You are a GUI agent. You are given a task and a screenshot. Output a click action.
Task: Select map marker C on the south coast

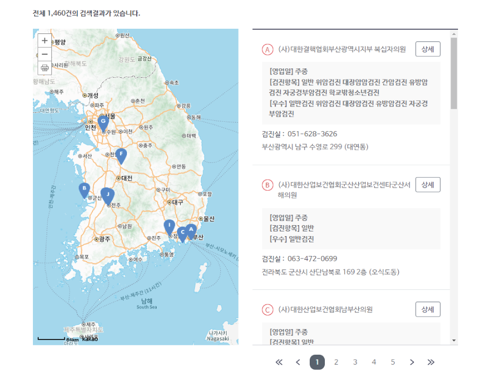click(182, 231)
